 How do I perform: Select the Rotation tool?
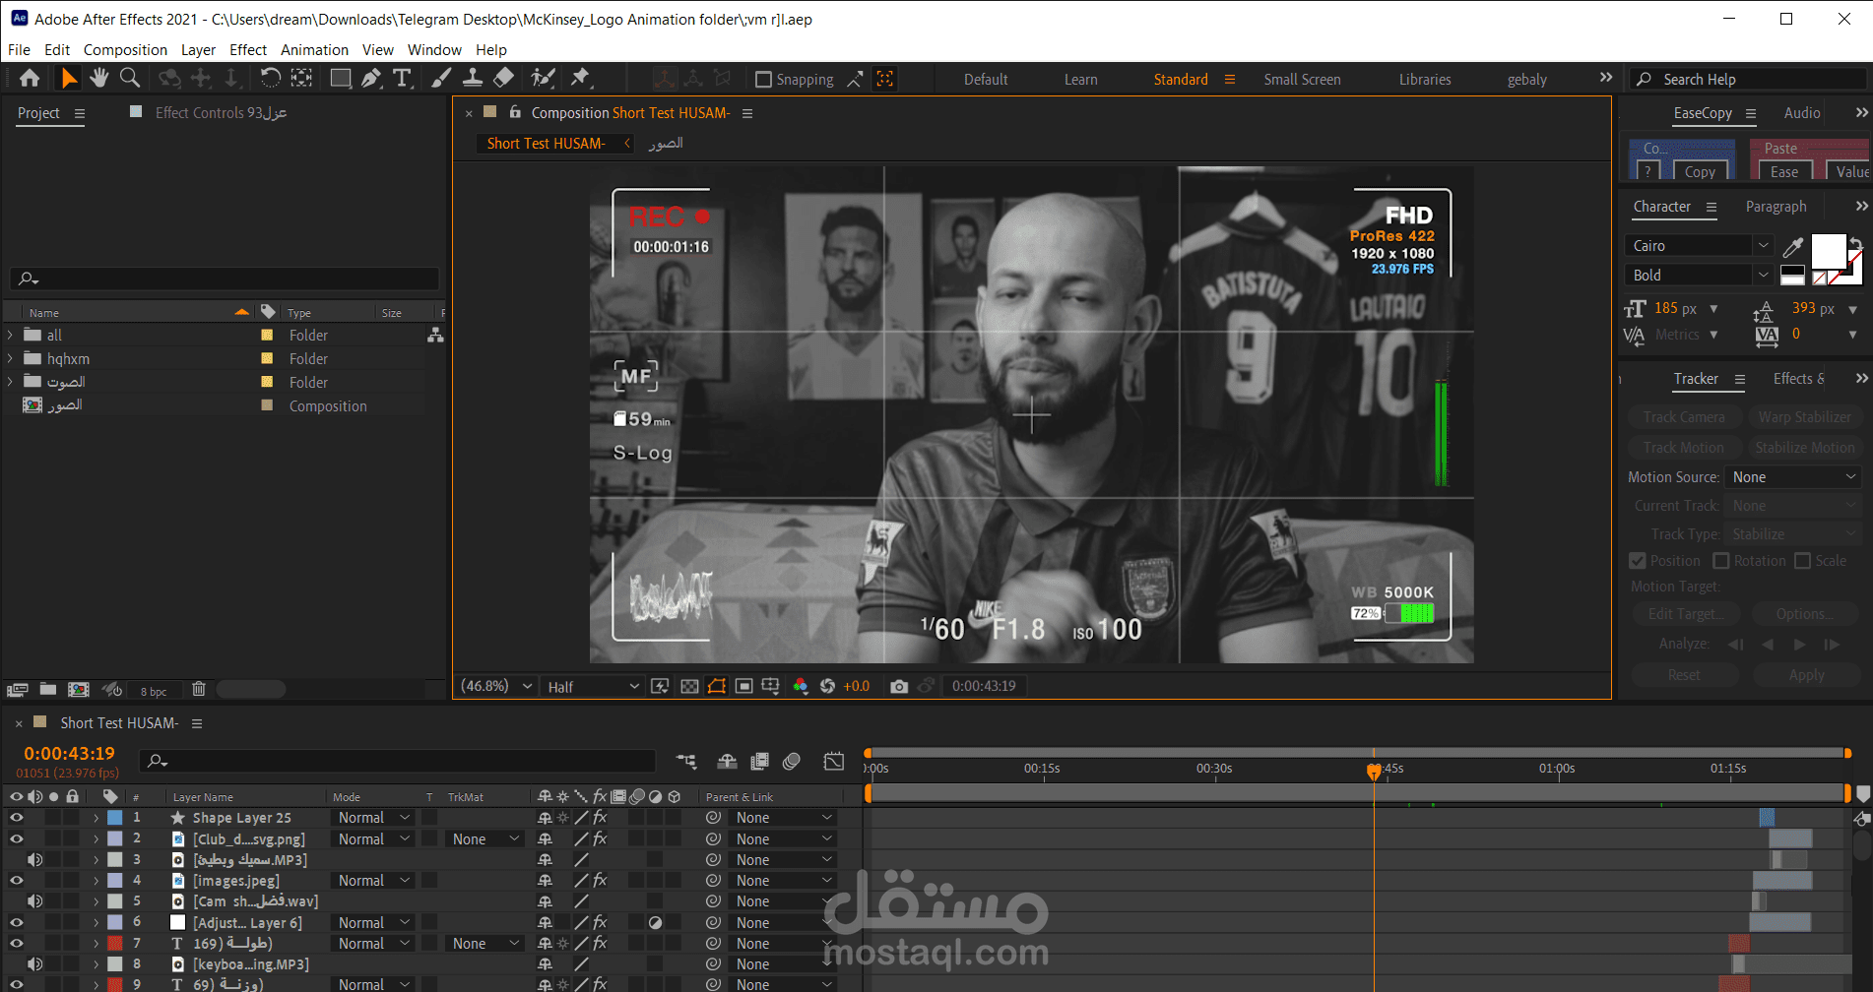(270, 79)
